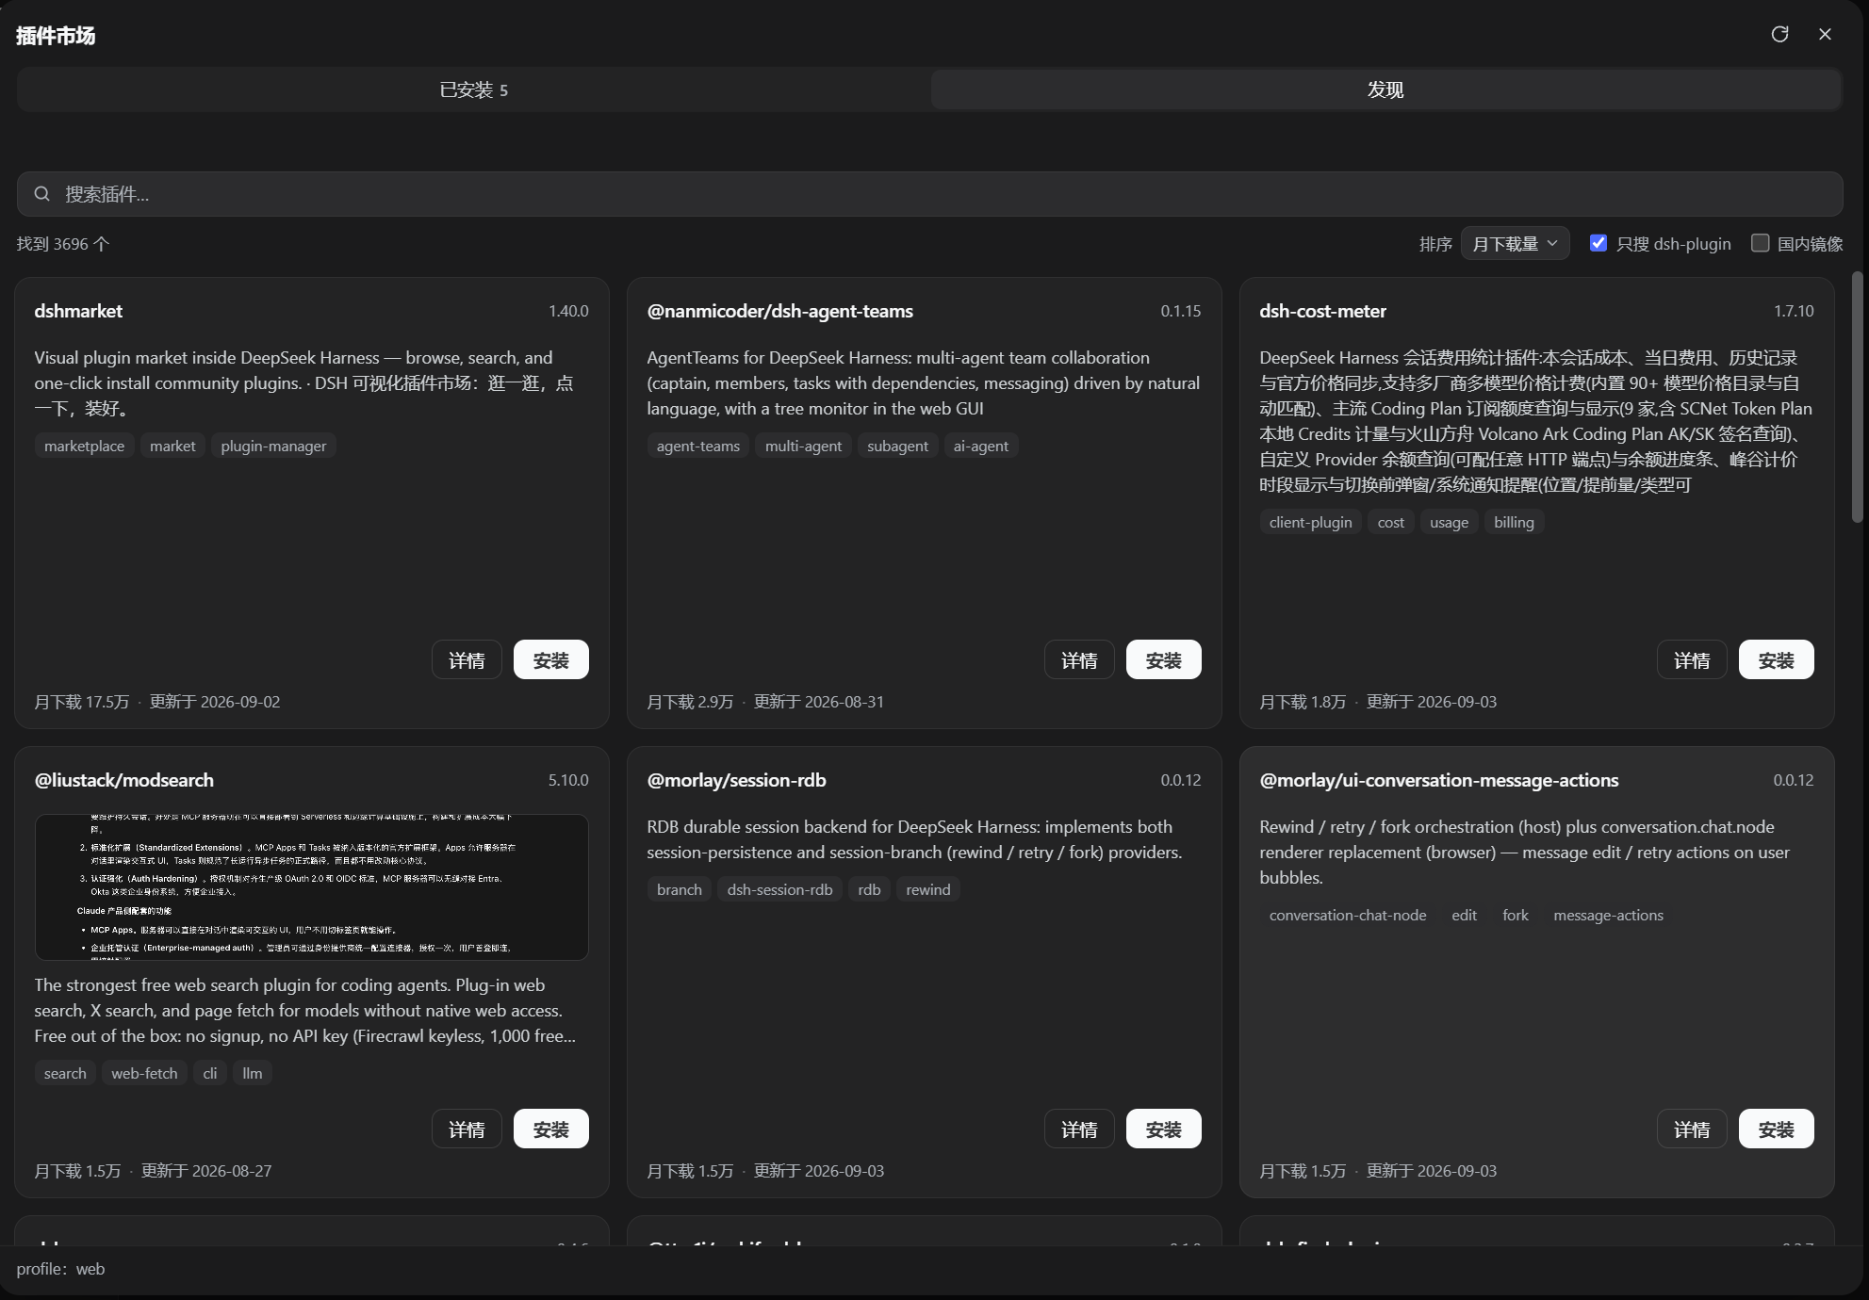The height and width of the screenshot is (1300, 1869).
Task: Click the subagent tag
Action: click(897, 446)
